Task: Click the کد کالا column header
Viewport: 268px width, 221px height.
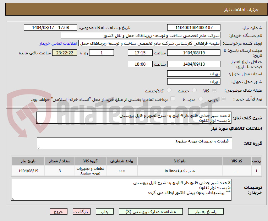Action: click(x=237, y=161)
